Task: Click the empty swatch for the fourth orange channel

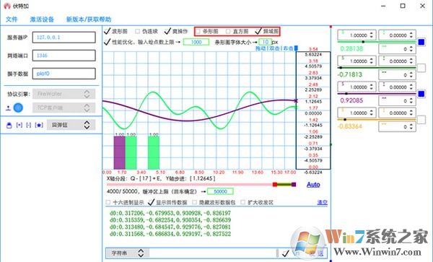Action: 421,120
